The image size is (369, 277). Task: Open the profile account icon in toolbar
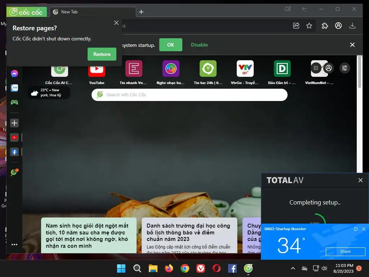pos(338,26)
